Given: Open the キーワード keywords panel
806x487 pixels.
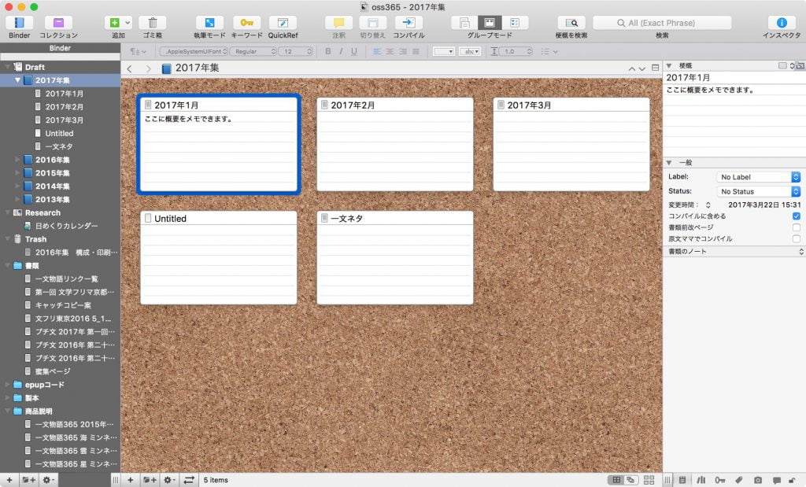Looking at the screenshot, I should pos(246,23).
